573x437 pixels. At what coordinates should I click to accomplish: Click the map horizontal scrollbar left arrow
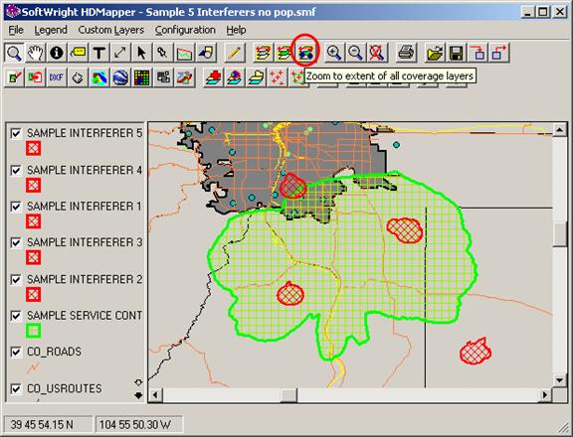(x=155, y=394)
